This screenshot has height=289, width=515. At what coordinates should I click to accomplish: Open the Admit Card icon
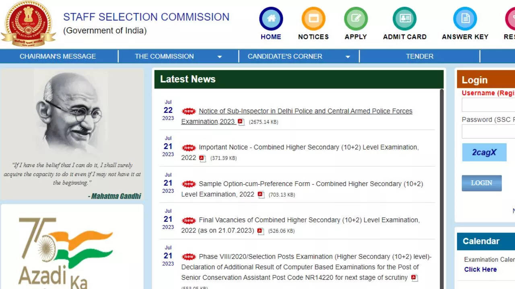(404, 19)
